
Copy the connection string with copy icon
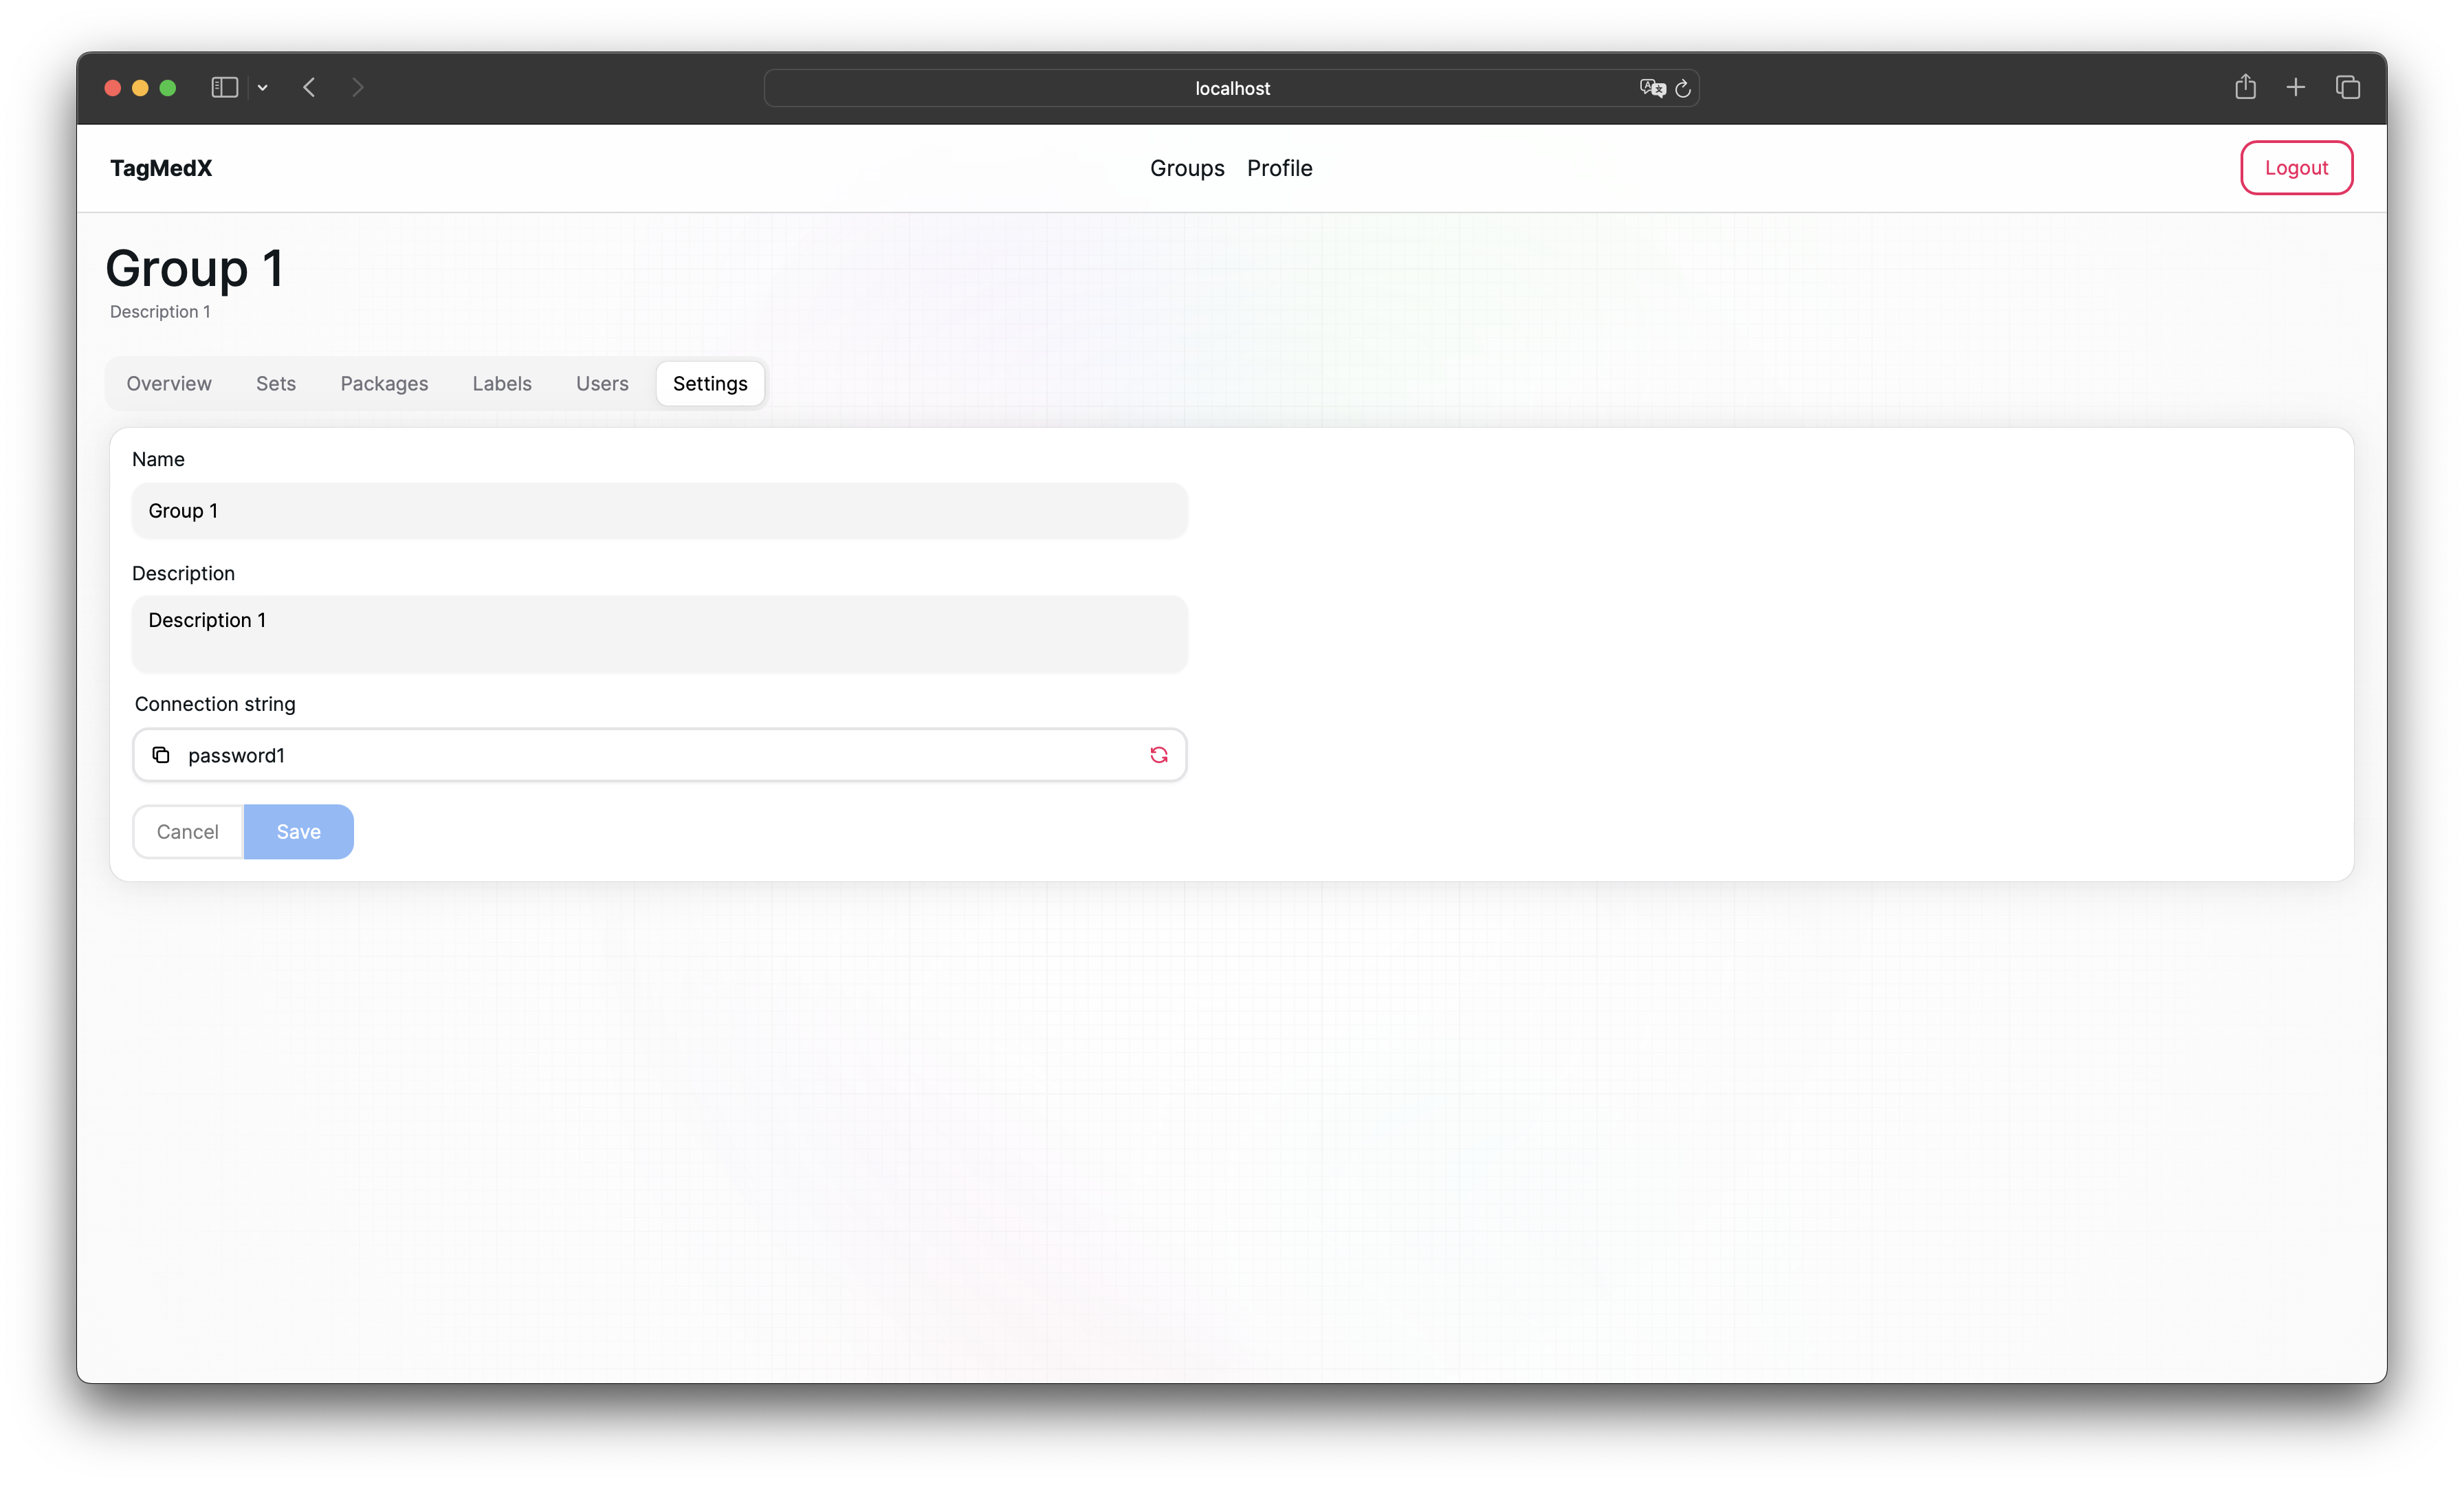[161, 755]
